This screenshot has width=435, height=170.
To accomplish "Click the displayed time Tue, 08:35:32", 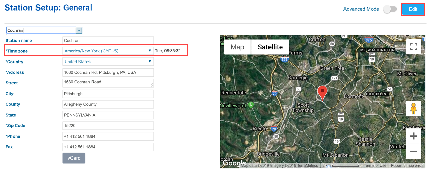I will coord(168,51).
